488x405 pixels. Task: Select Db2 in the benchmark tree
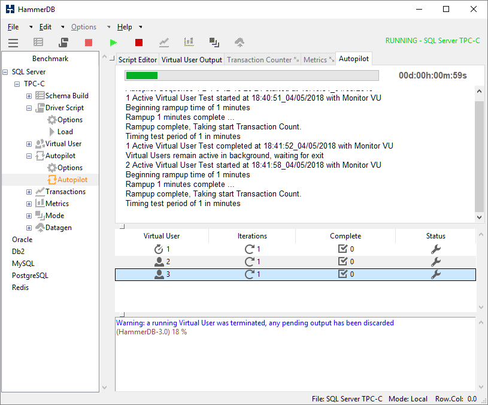coord(18,251)
